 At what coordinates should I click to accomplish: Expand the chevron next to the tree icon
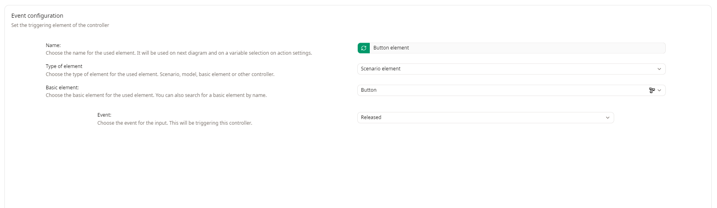[660, 91]
